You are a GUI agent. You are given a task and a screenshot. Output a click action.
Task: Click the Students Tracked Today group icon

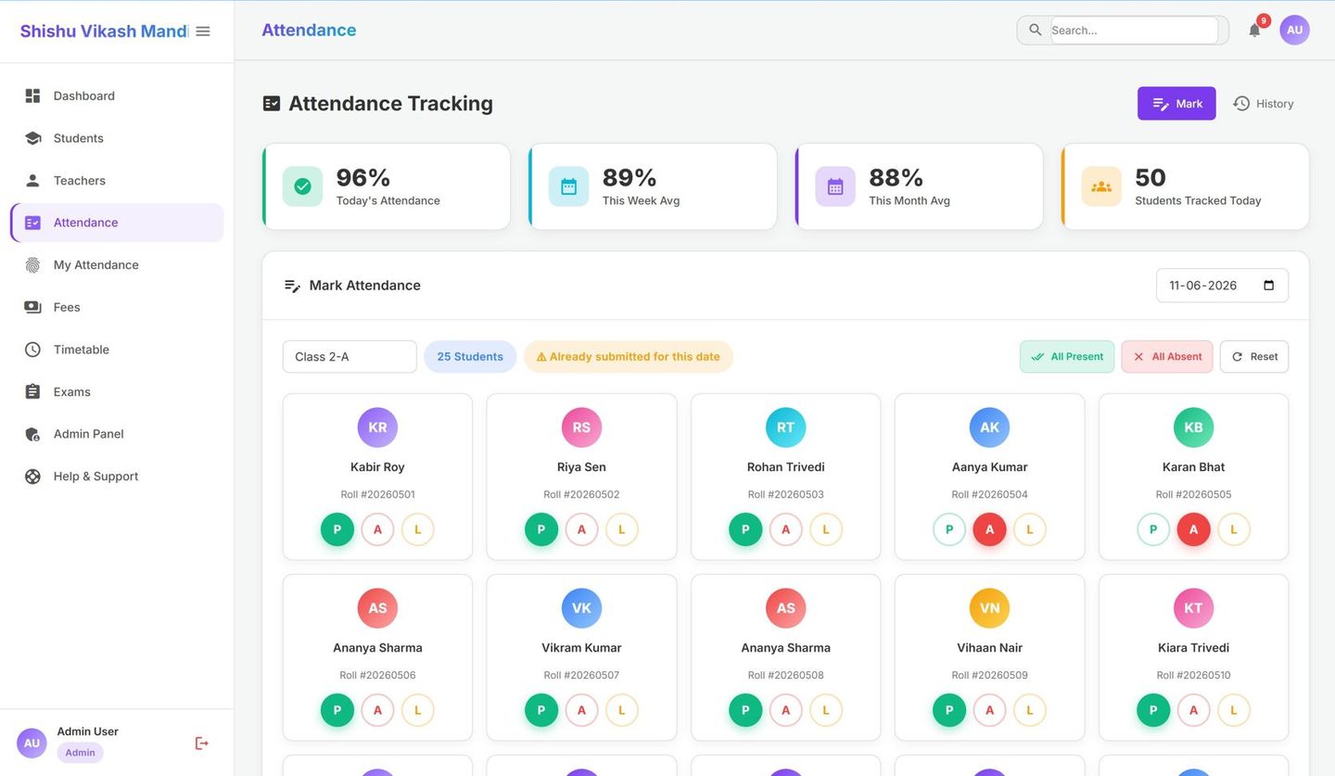pyautogui.click(x=1101, y=186)
